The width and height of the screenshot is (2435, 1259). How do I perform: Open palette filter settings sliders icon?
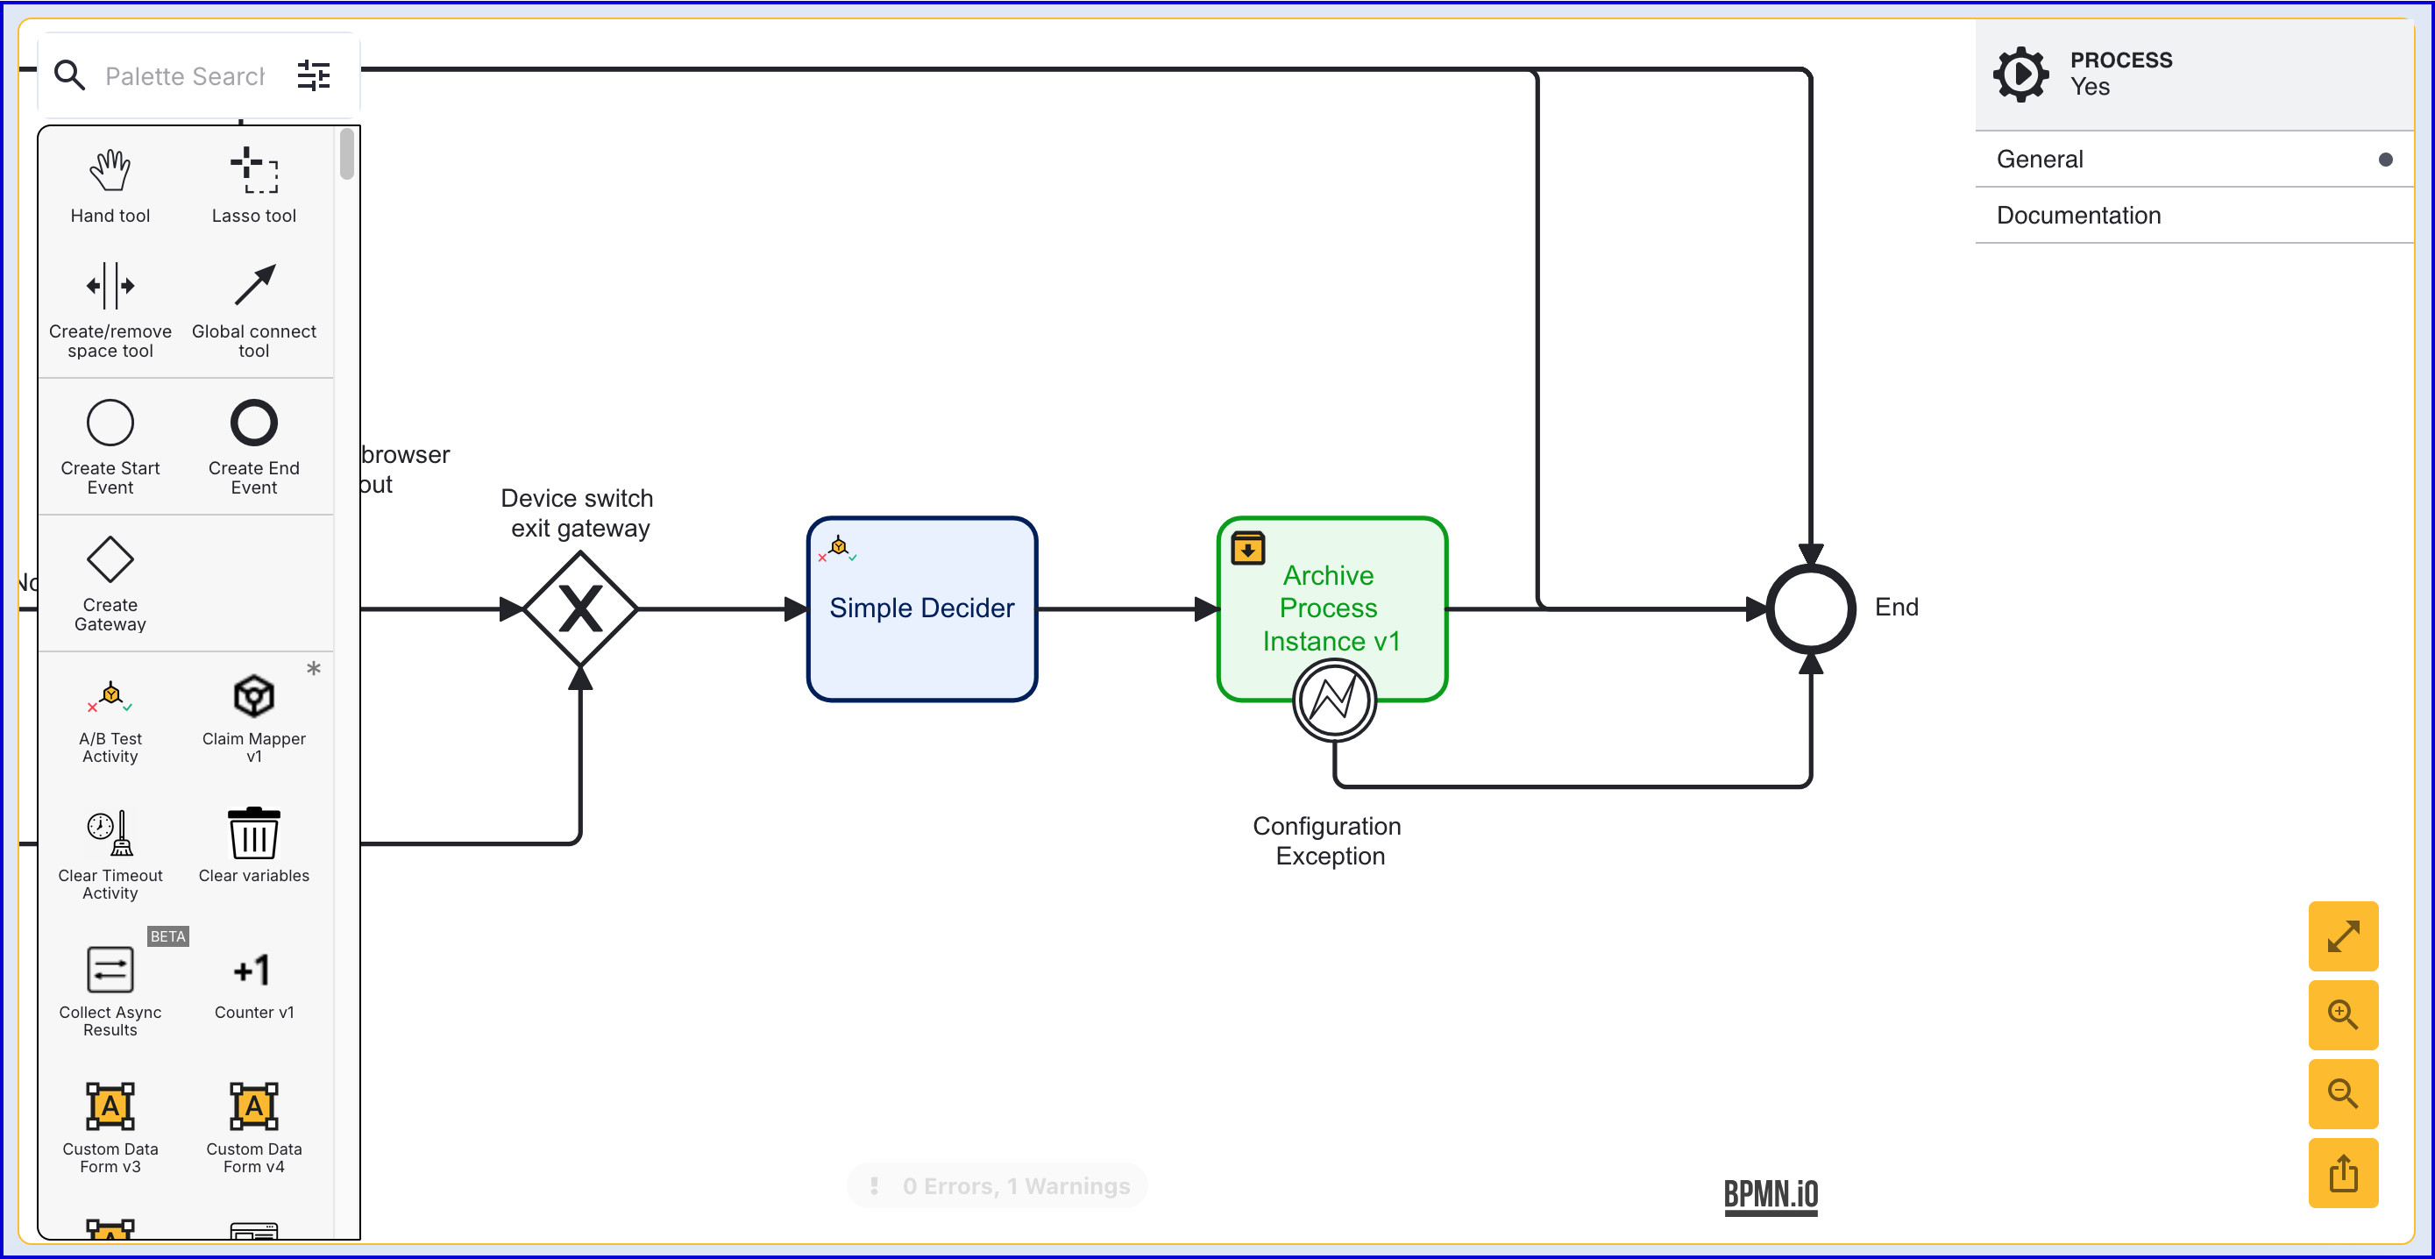pyautogui.click(x=313, y=75)
